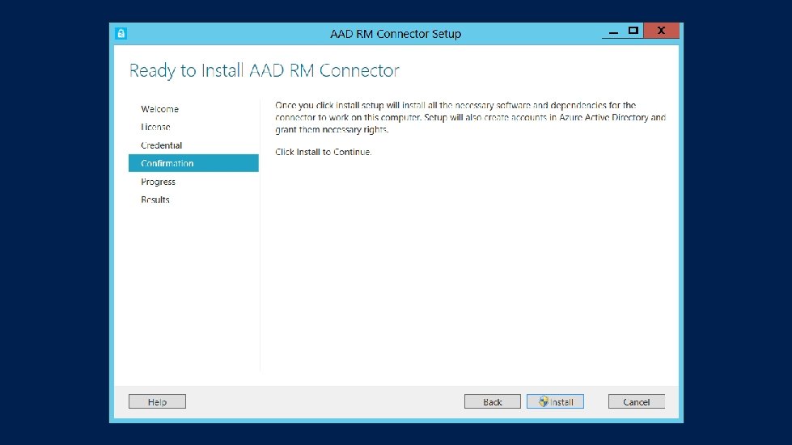Image resolution: width=792 pixels, height=445 pixels.
Task: Click the 'Click Install to Continue.' text
Action: pos(324,152)
